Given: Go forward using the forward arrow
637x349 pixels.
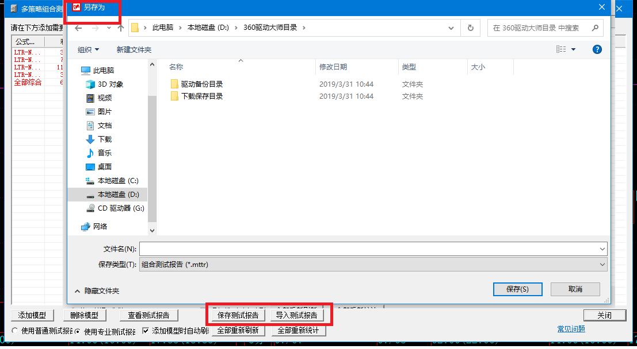Looking at the screenshot, I should [95, 28].
